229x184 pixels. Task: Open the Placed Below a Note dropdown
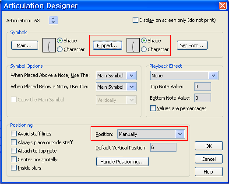116,87
